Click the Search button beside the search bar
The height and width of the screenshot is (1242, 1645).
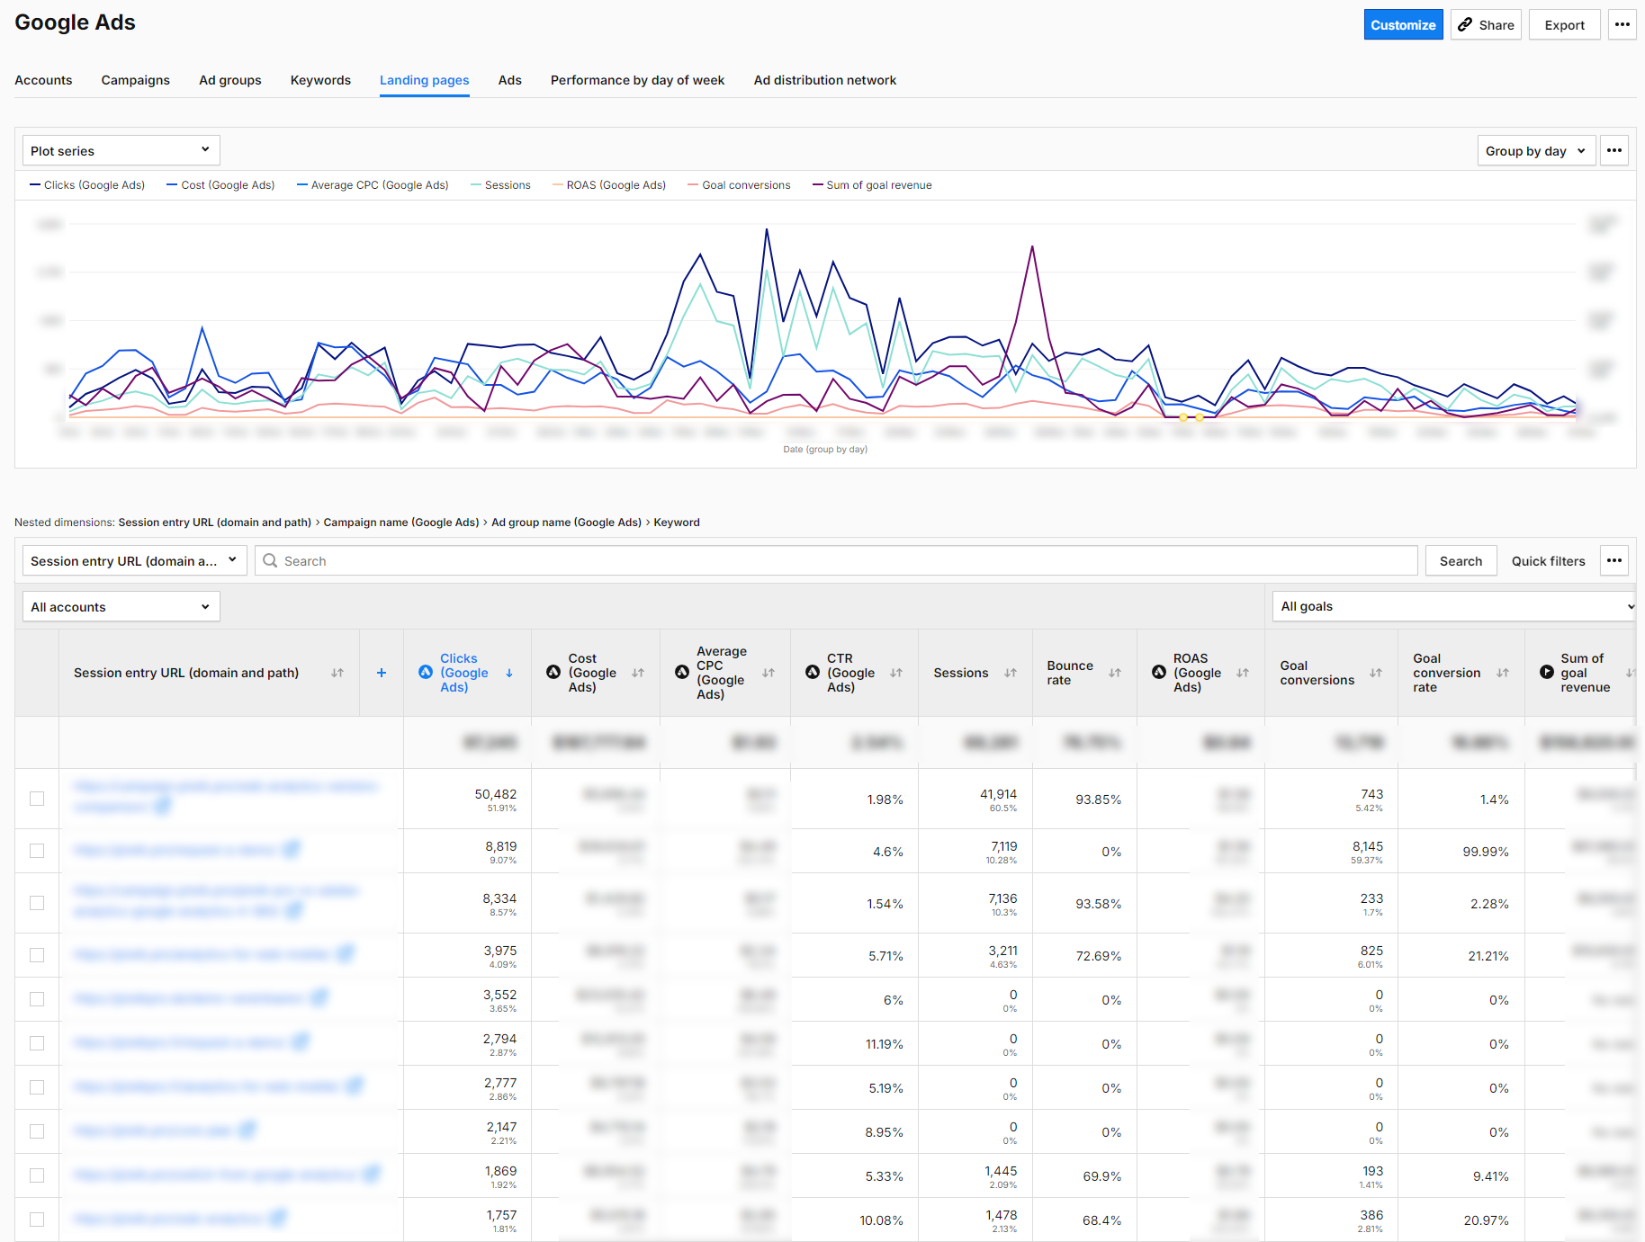click(1461, 560)
